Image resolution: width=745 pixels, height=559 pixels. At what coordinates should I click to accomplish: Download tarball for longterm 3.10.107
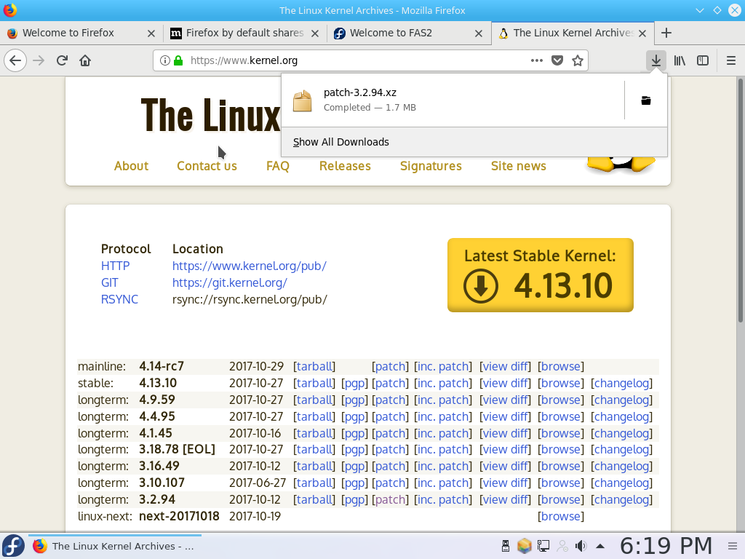click(314, 483)
